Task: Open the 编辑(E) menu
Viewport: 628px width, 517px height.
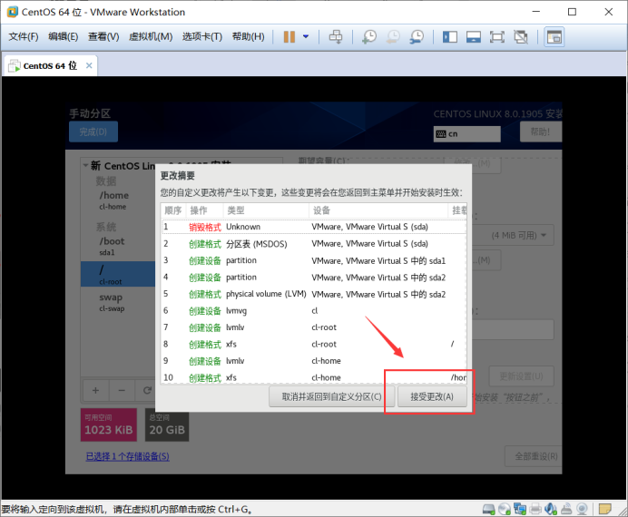Action: [63, 37]
